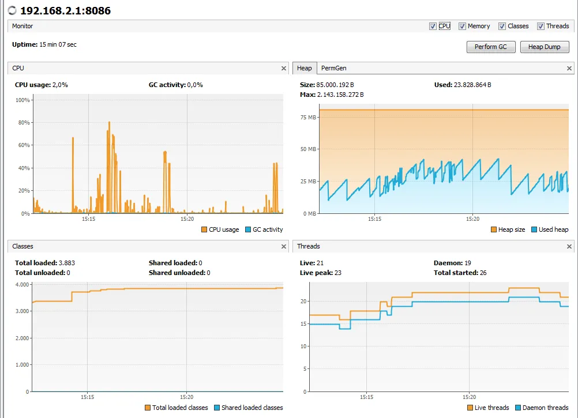The height and width of the screenshot is (418, 578).
Task: Click the 4.000 axis label in Classes graph
Action: click(22, 285)
